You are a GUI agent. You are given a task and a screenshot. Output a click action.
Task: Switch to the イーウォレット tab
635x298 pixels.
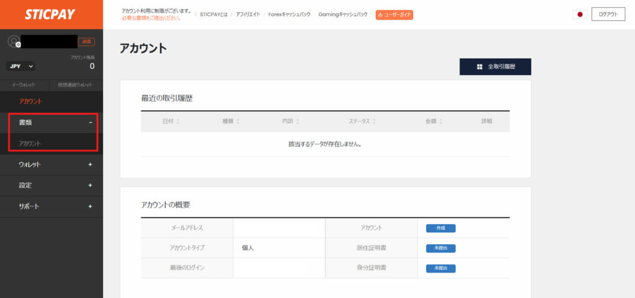pyautogui.click(x=24, y=85)
